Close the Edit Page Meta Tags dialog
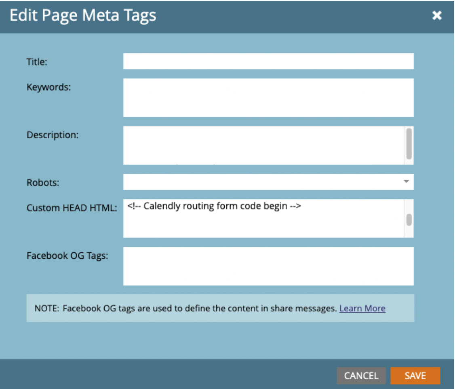This screenshot has height=389, width=455. pos(437,16)
